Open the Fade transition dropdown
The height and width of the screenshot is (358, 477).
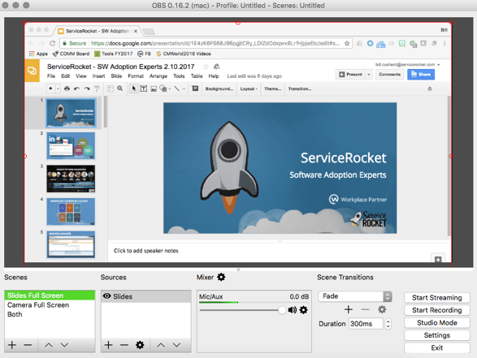[355, 296]
